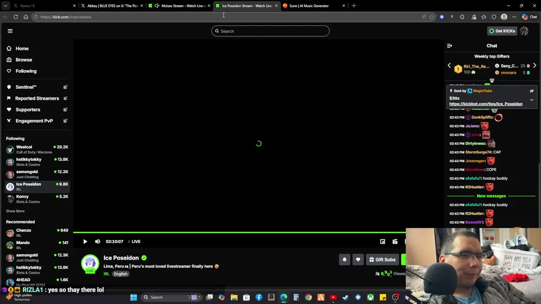541x304 pixels.
Task: Open Engagement PvP in the sidebar
Action: (x=37, y=121)
